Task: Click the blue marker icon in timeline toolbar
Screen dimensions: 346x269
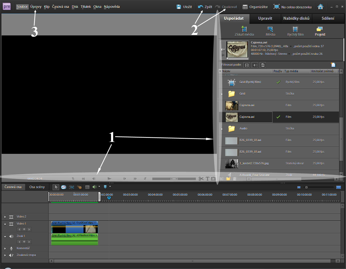Action: tap(105, 187)
